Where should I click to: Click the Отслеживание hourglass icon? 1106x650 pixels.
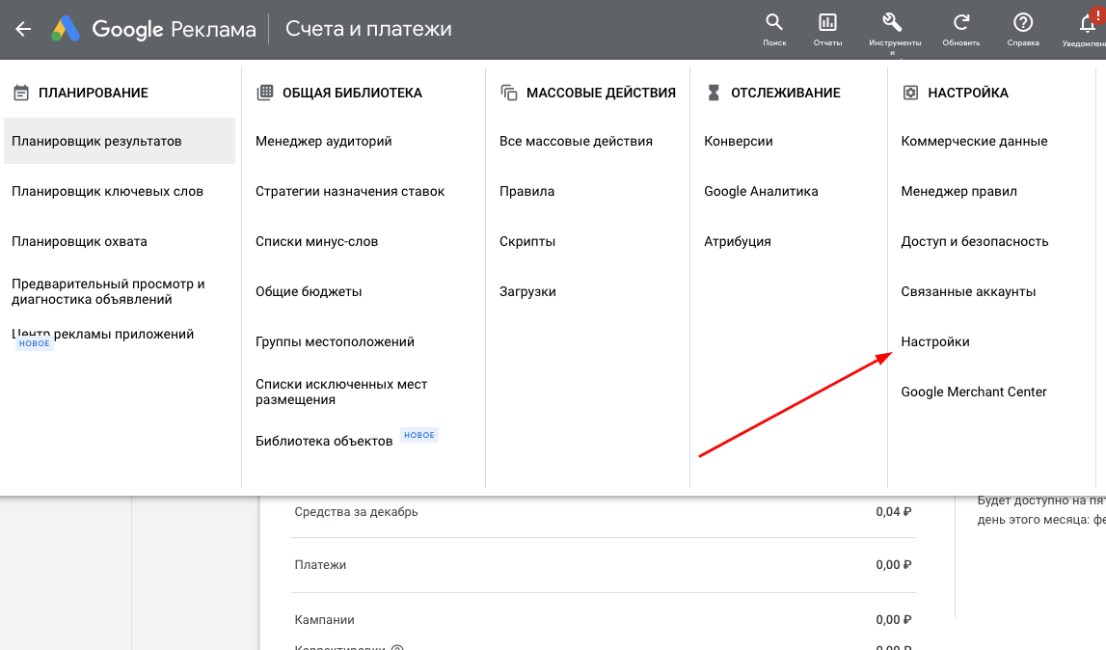pyautogui.click(x=713, y=92)
